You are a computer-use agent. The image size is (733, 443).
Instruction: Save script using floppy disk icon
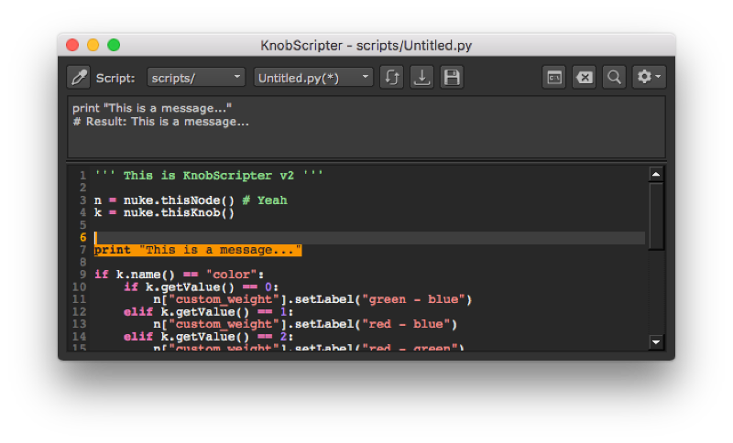pyautogui.click(x=452, y=78)
